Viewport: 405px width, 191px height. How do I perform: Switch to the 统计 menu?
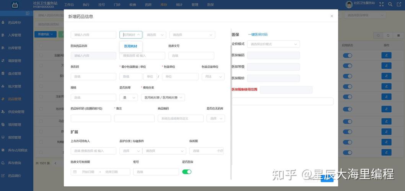[179, 5]
